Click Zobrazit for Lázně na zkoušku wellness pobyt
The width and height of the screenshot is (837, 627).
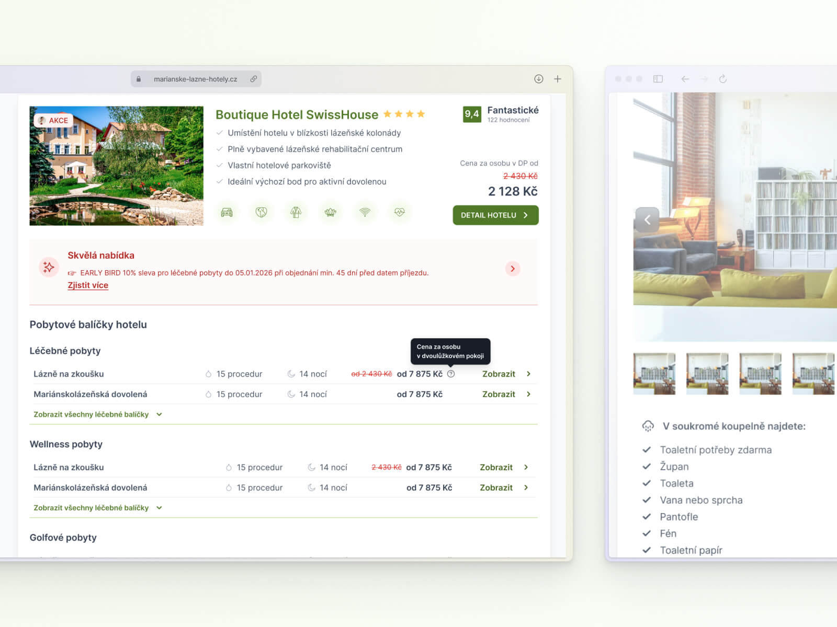click(x=496, y=467)
